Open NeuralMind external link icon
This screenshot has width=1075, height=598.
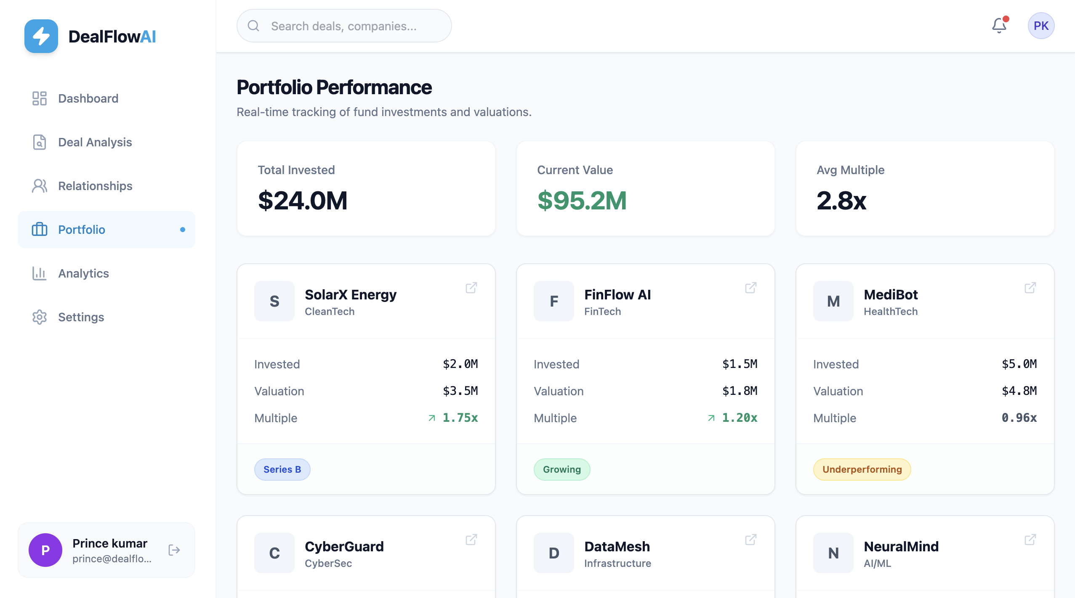tap(1030, 540)
